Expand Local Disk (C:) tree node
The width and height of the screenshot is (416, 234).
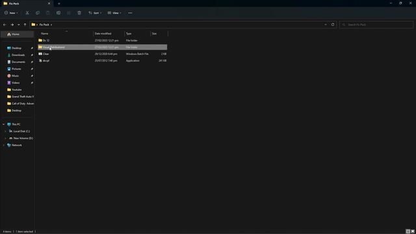[5, 131]
